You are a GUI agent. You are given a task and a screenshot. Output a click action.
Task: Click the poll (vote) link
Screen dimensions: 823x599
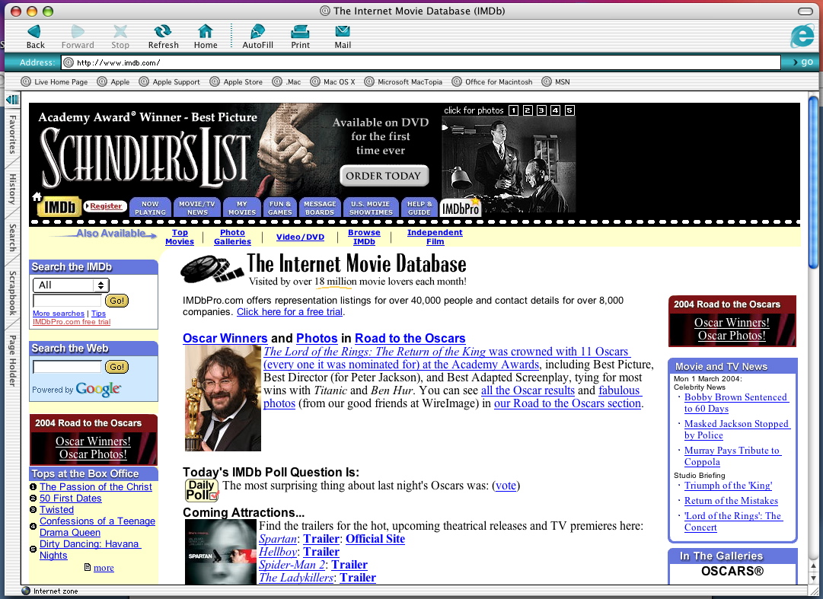(x=506, y=486)
